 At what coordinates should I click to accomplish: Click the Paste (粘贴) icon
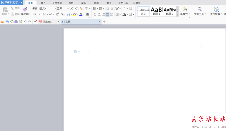click(x=5, y=9)
